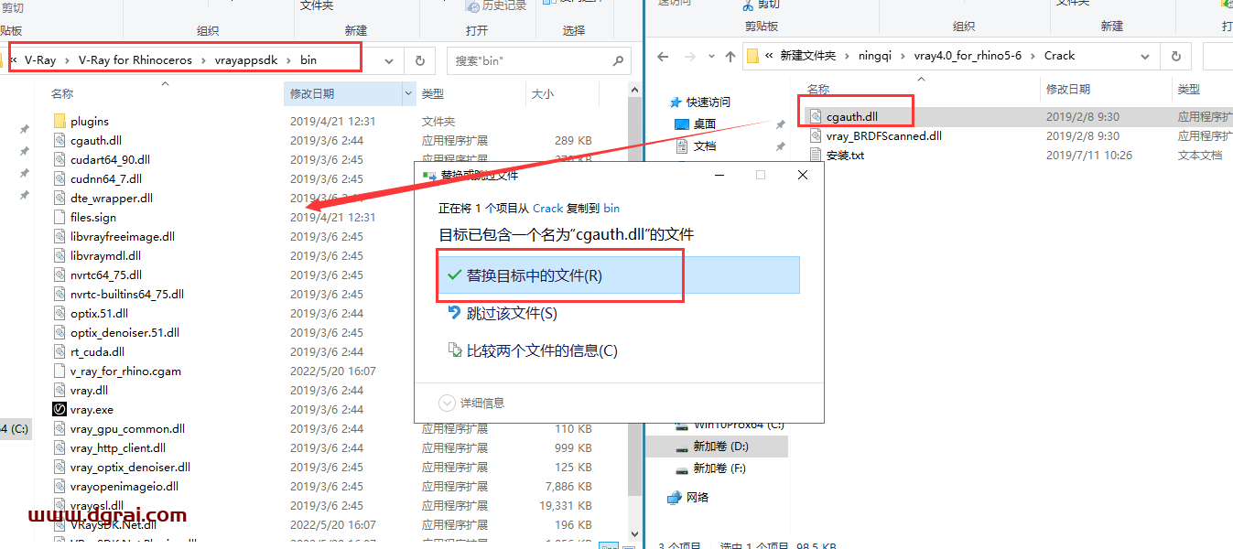Click the Crack link in the dialog
The height and width of the screenshot is (549, 1233).
(548, 209)
